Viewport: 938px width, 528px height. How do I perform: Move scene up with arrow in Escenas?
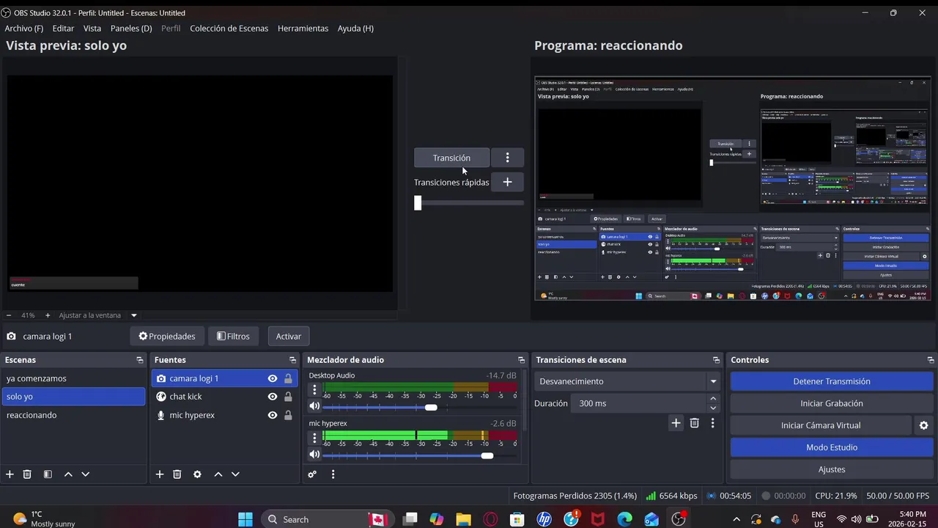pos(68,474)
